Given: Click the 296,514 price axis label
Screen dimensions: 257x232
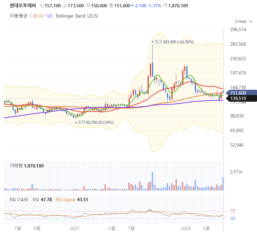Looking at the screenshot, I should pyautogui.click(x=238, y=30).
